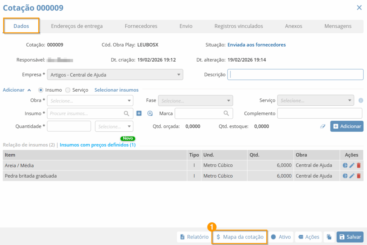The width and height of the screenshot is (367, 245).
Task: Open the Obra selection dropdown
Action: pyautogui.click(x=90, y=101)
